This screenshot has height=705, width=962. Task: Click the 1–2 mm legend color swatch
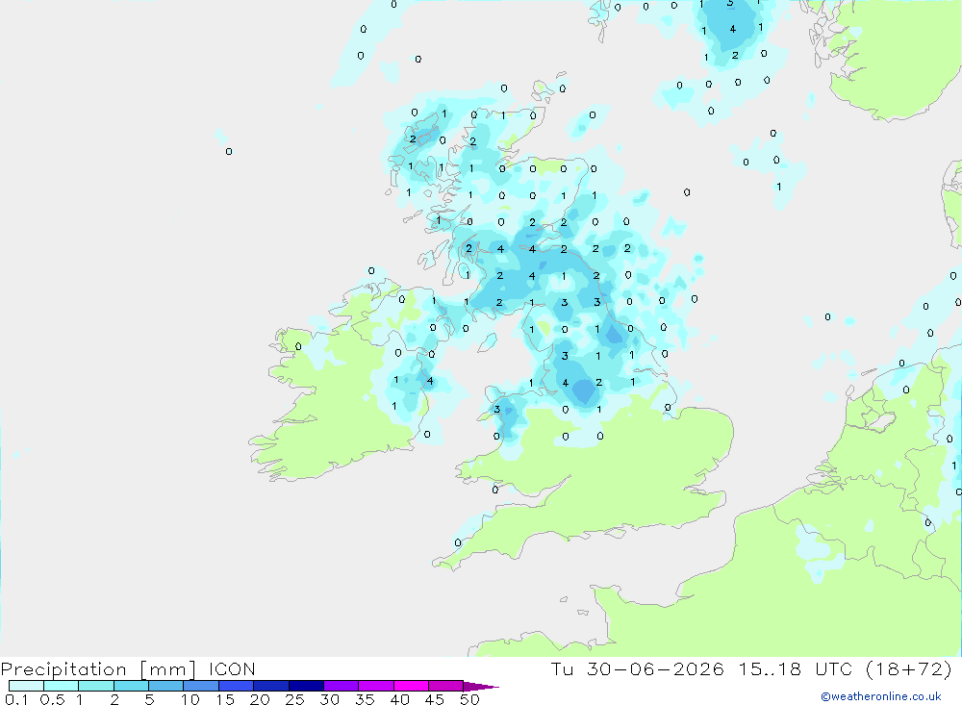tap(96, 686)
